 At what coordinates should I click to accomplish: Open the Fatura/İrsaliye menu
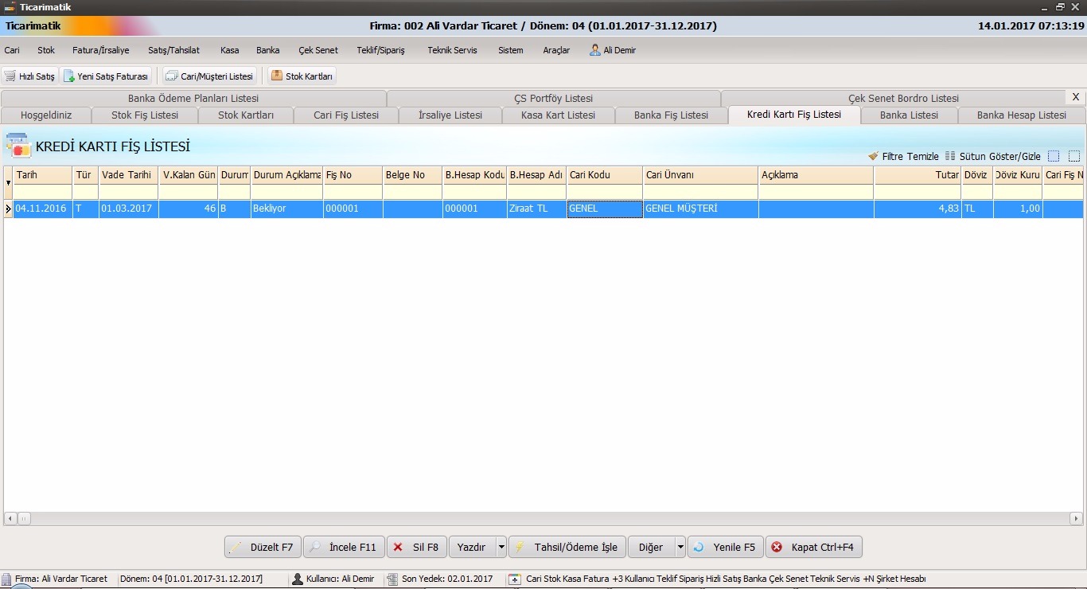[x=100, y=50]
